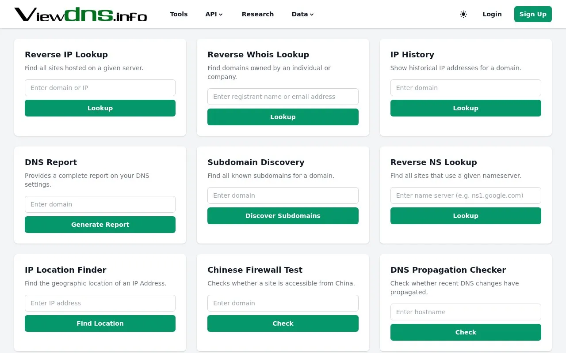
Task: Click the Reverse NS Lookup heading
Action: 433,162
